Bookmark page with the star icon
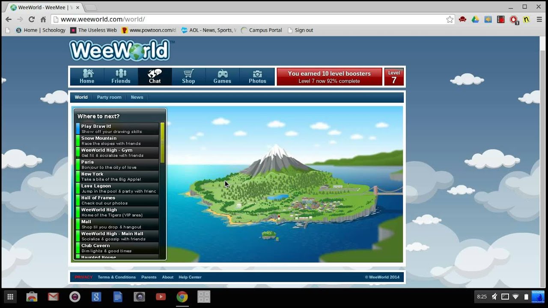Image resolution: width=548 pixels, height=308 pixels. click(x=450, y=19)
